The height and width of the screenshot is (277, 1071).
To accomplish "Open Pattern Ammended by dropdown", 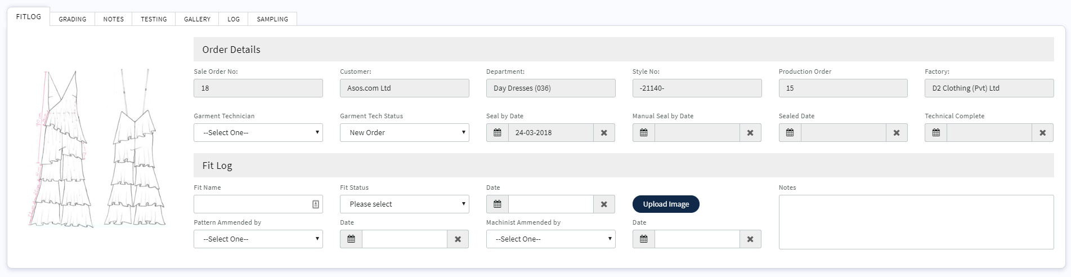I will pyautogui.click(x=258, y=239).
